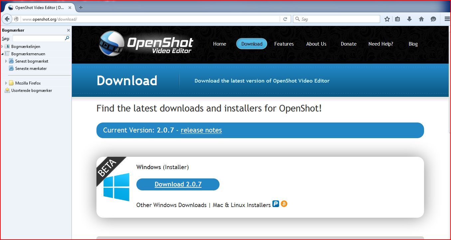Viewport: 451px width, 240px height.
Task: Open the Other Windows Downloads link
Action: click(171, 205)
